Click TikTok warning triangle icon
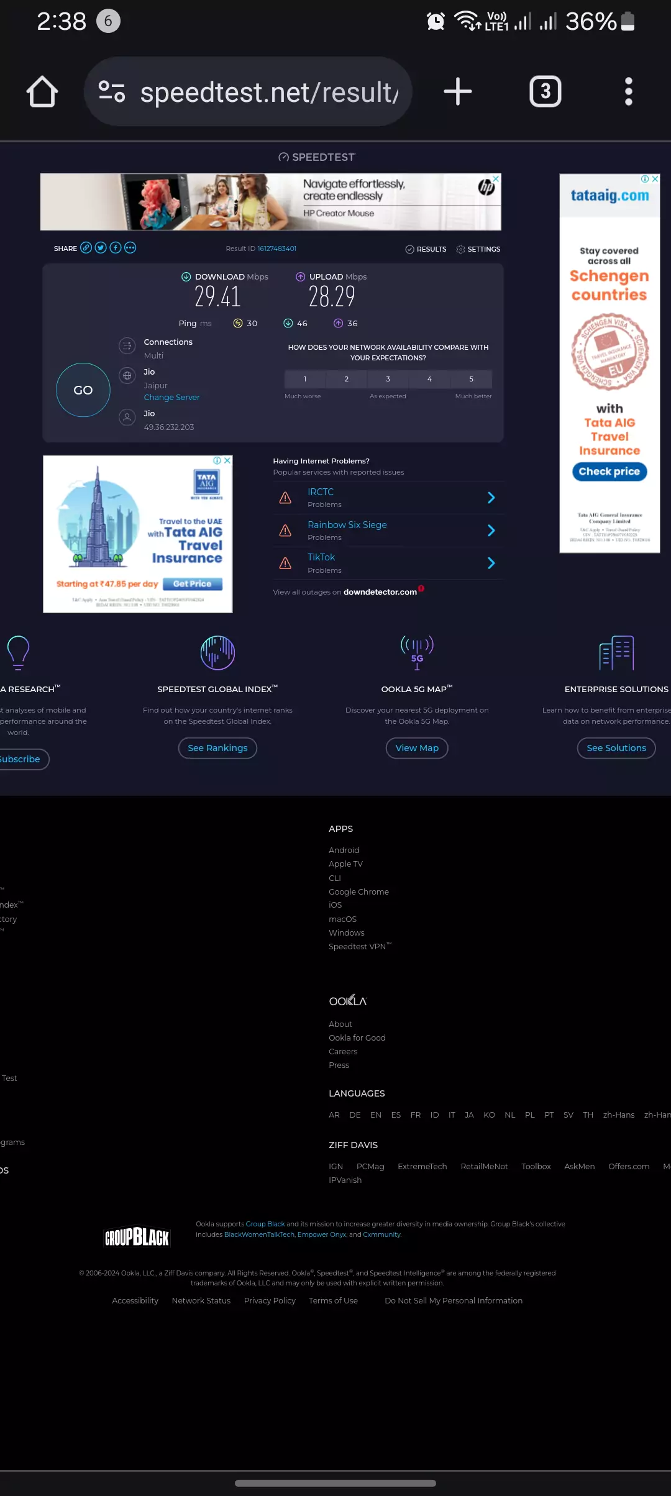 [x=285, y=563]
